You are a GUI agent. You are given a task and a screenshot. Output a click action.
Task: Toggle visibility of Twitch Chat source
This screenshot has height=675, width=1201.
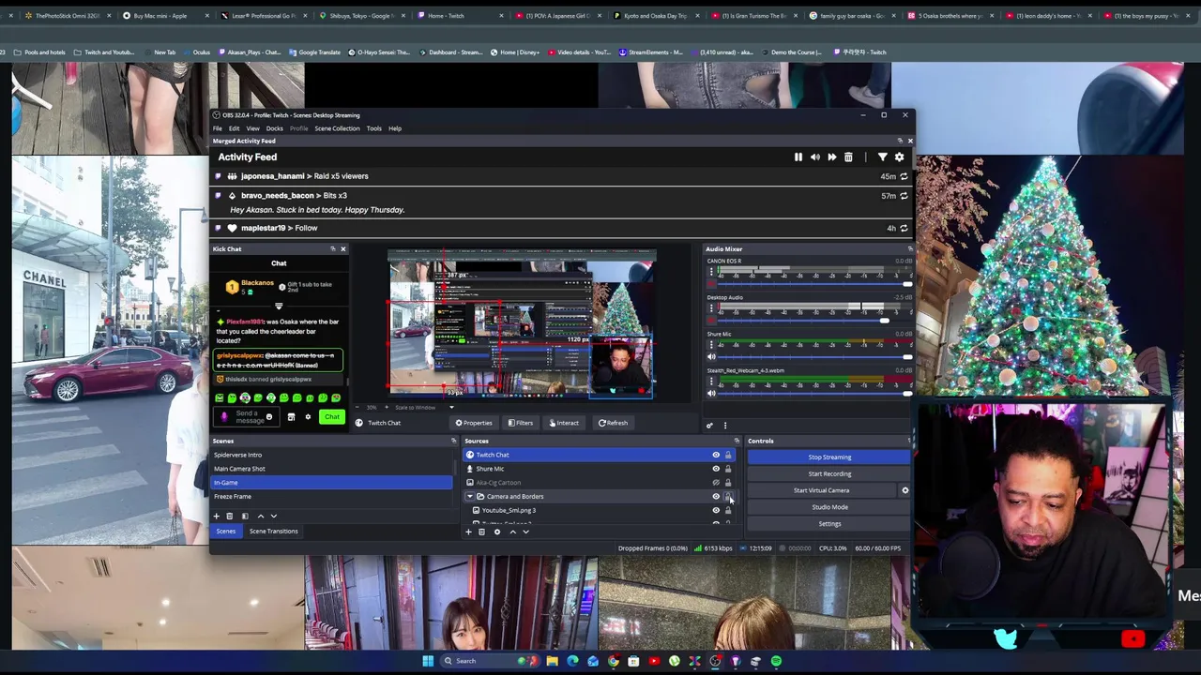716,455
